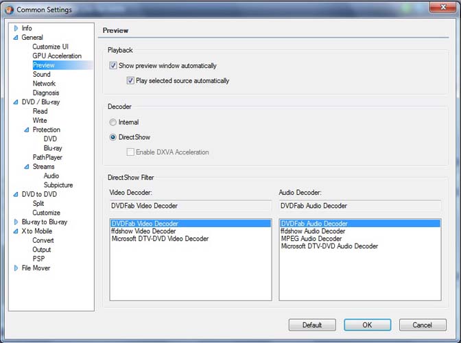Select DVDFab Video Decoder in list
Image resolution: width=461 pixels, height=343 pixels.
pos(191,224)
